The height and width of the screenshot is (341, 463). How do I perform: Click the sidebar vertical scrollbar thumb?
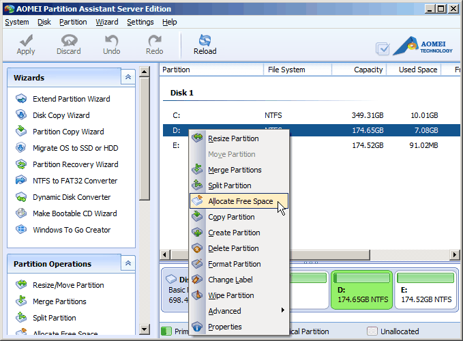point(144,138)
